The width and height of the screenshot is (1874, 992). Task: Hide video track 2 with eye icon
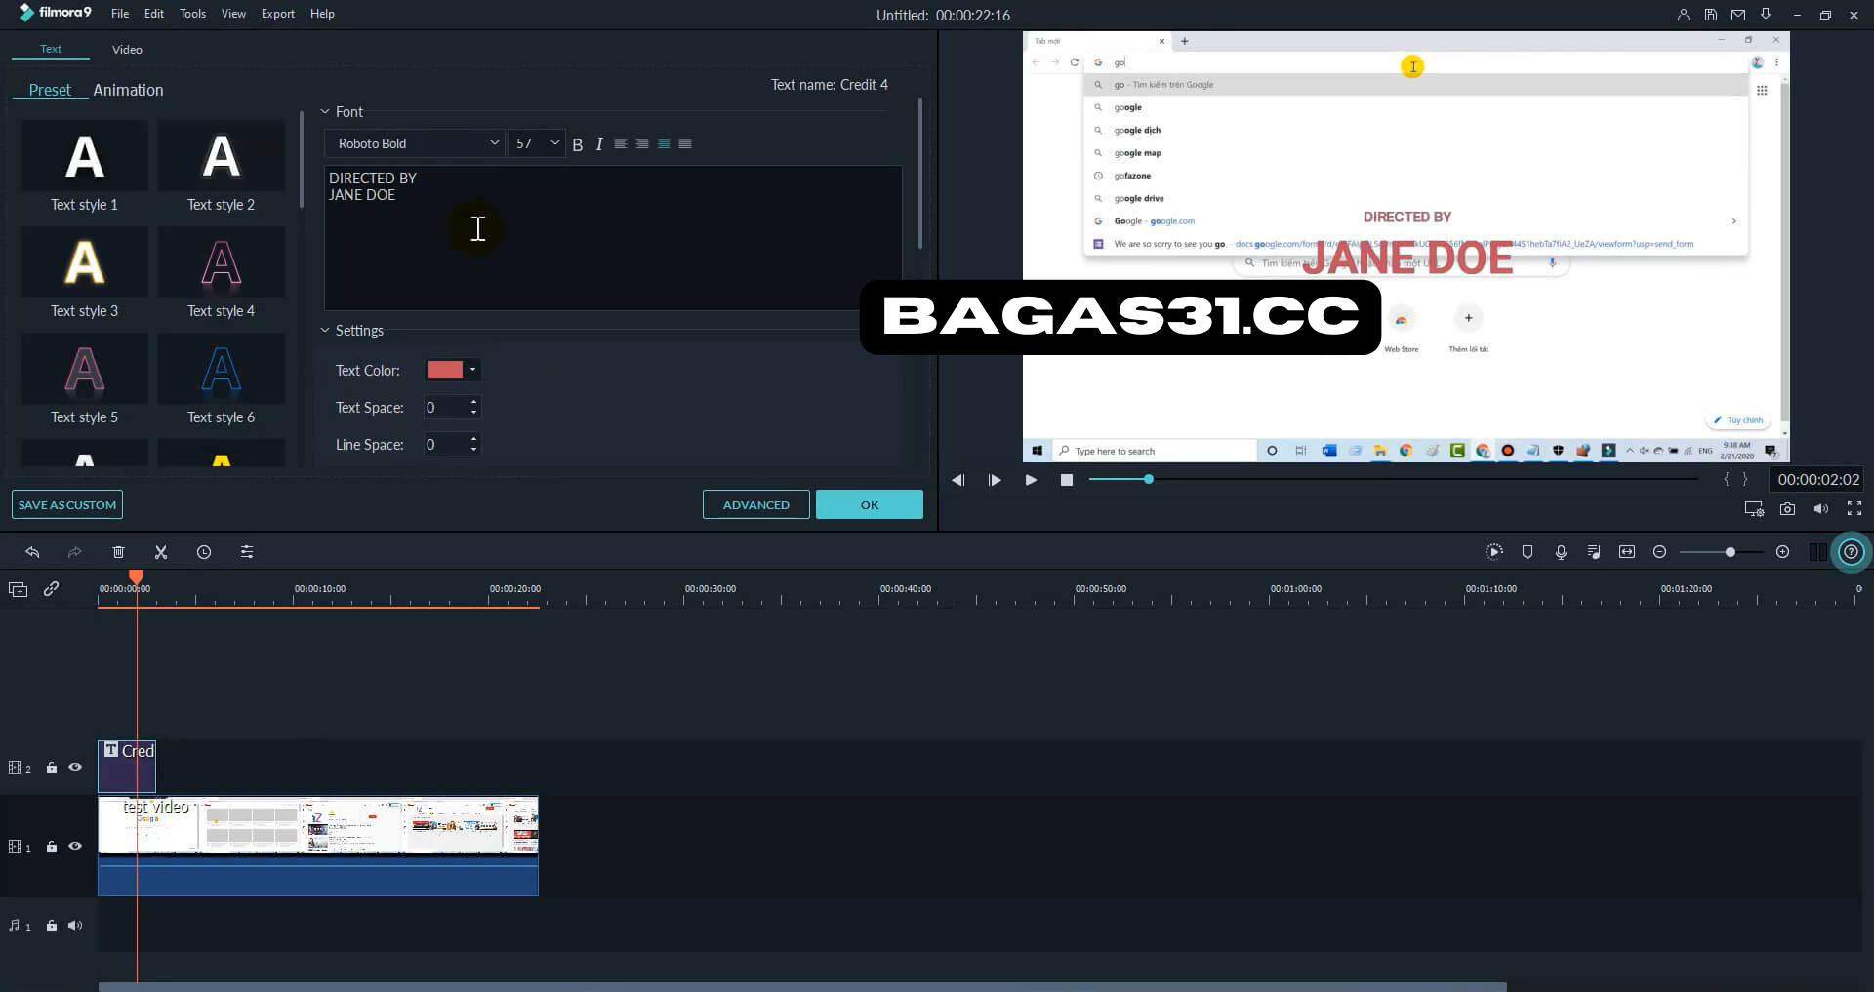click(75, 767)
